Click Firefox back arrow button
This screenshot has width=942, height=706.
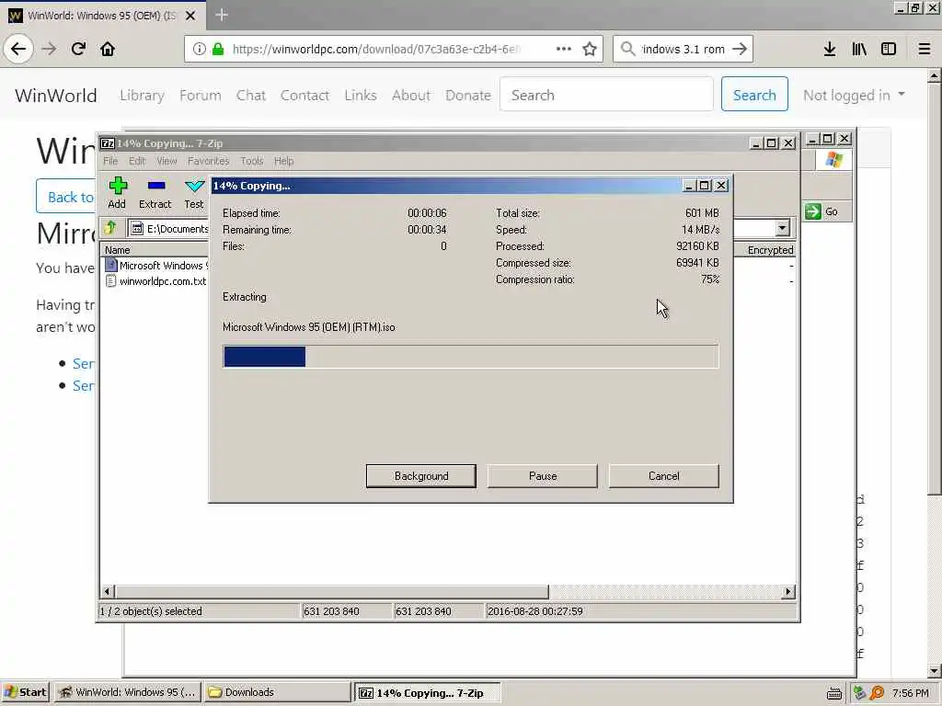[18, 49]
